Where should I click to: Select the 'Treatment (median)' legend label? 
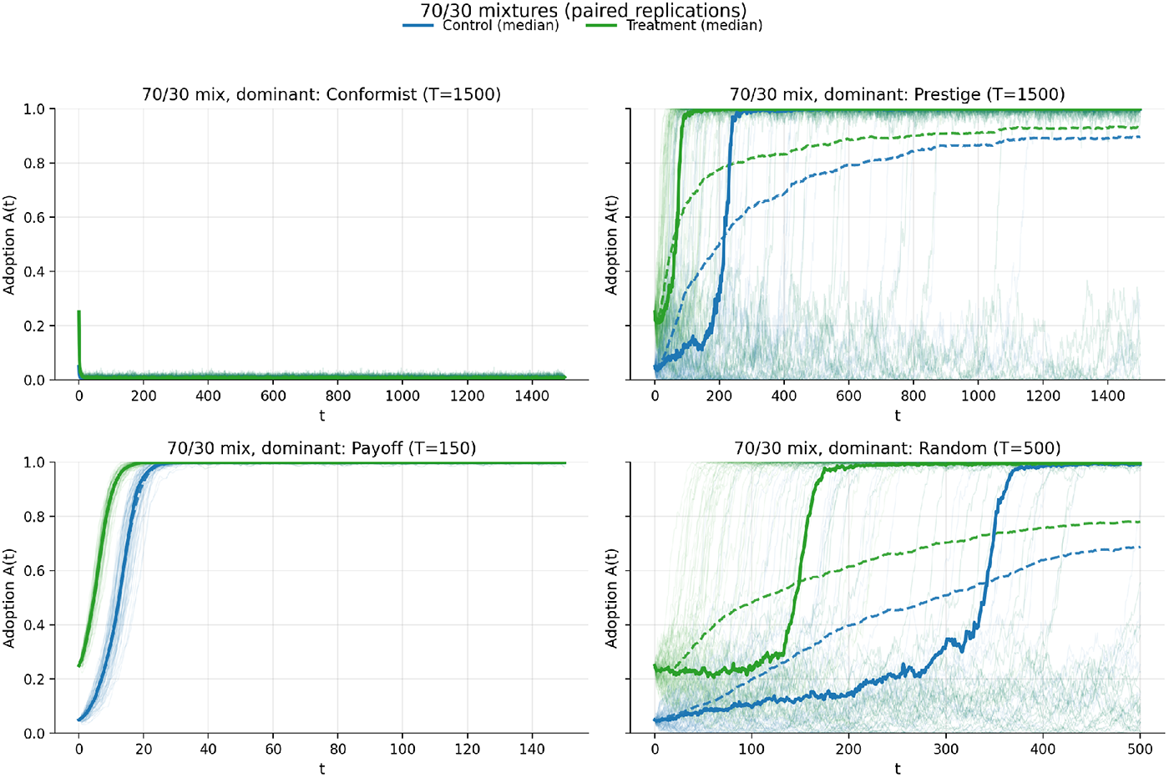694,26
